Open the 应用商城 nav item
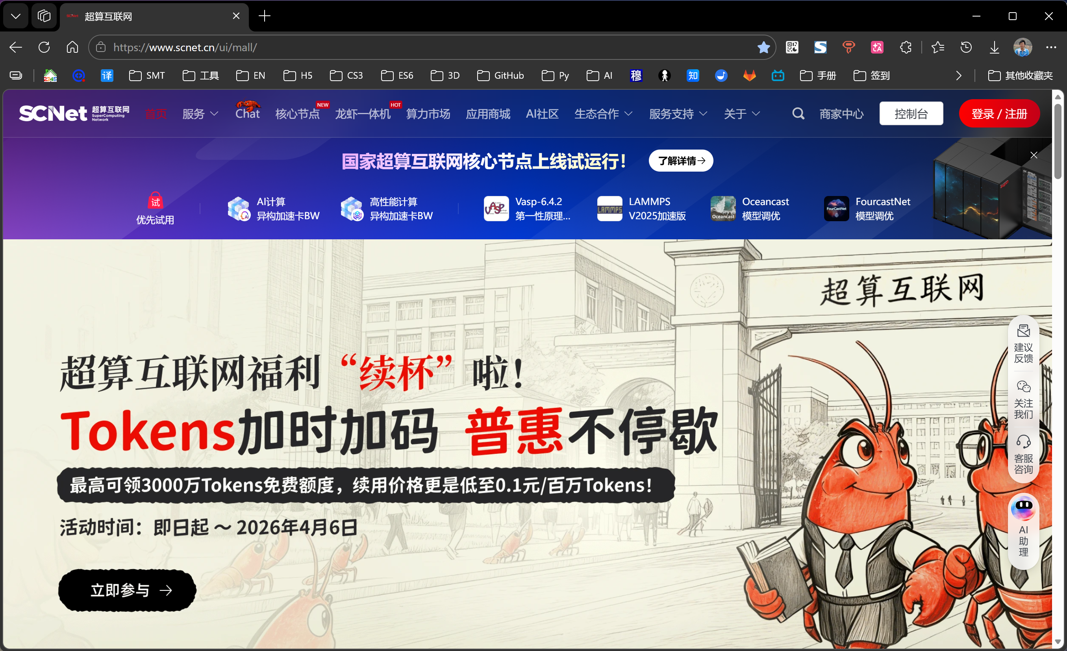Screen dimensions: 1067x651 487,114
